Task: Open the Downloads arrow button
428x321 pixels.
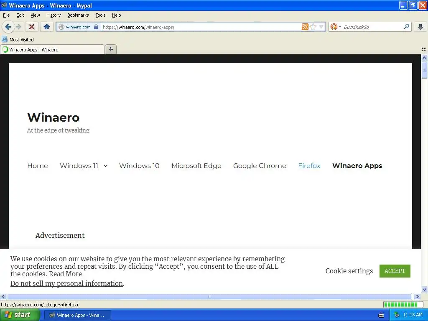Action: pos(420,27)
